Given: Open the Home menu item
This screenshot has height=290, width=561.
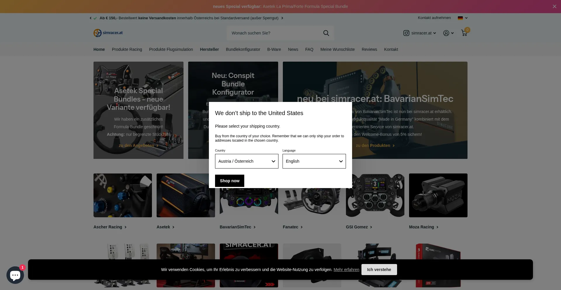Looking at the screenshot, I should tap(99, 49).
